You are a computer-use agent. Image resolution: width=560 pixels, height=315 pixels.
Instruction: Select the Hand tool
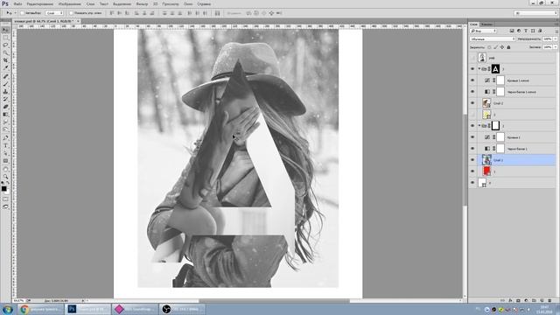[5, 169]
